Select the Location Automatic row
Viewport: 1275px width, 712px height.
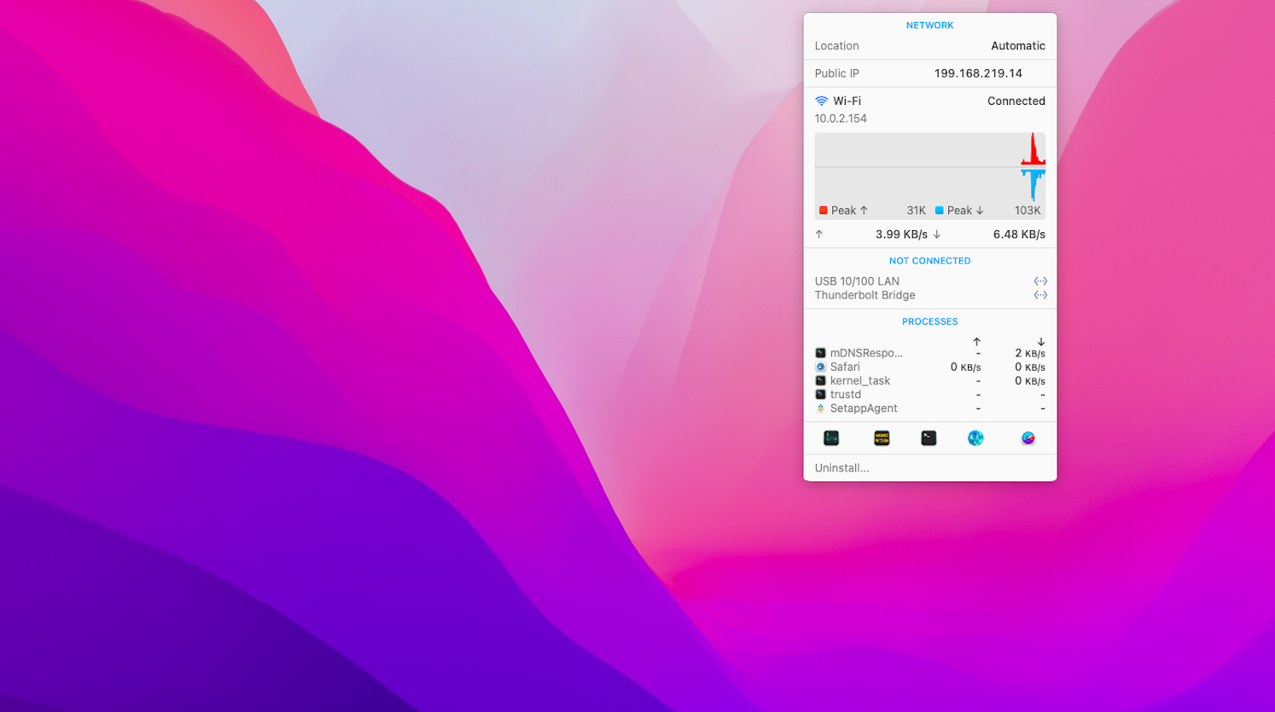point(929,46)
